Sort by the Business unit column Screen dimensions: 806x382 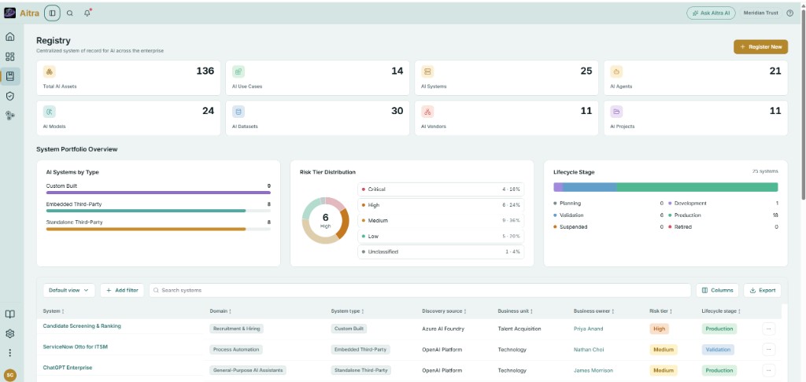tap(515, 311)
